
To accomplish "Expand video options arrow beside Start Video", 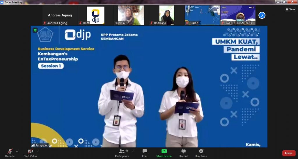I will tap(38, 151).
